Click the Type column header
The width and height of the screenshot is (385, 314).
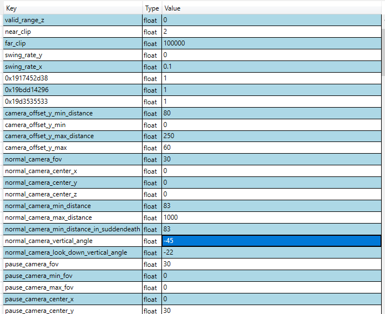pos(152,8)
